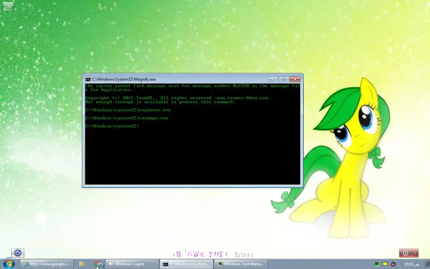
Task: Click the http://www.google.c... taskbar item
Action: [47, 264]
